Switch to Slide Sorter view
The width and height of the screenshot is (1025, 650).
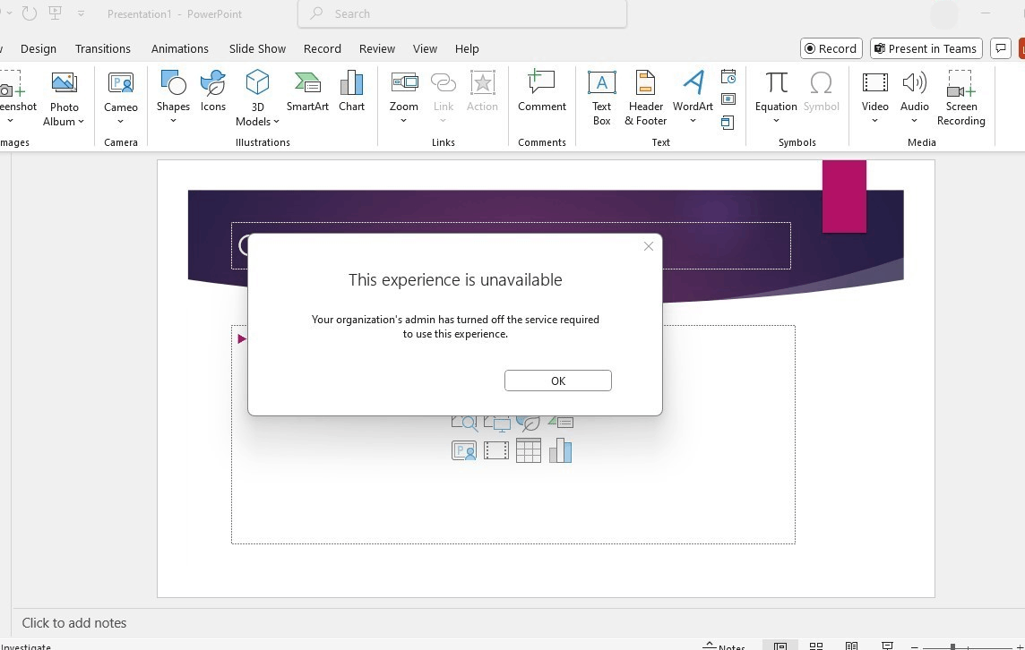(816, 646)
